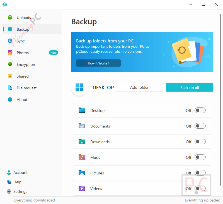Click the Windows logo computer icon
223x204 pixels.
click(x=79, y=87)
